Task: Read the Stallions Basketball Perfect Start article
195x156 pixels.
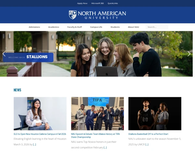Action: [148, 134]
